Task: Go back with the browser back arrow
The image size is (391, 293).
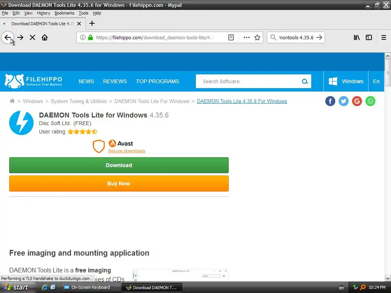Action: (x=8, y=37)
